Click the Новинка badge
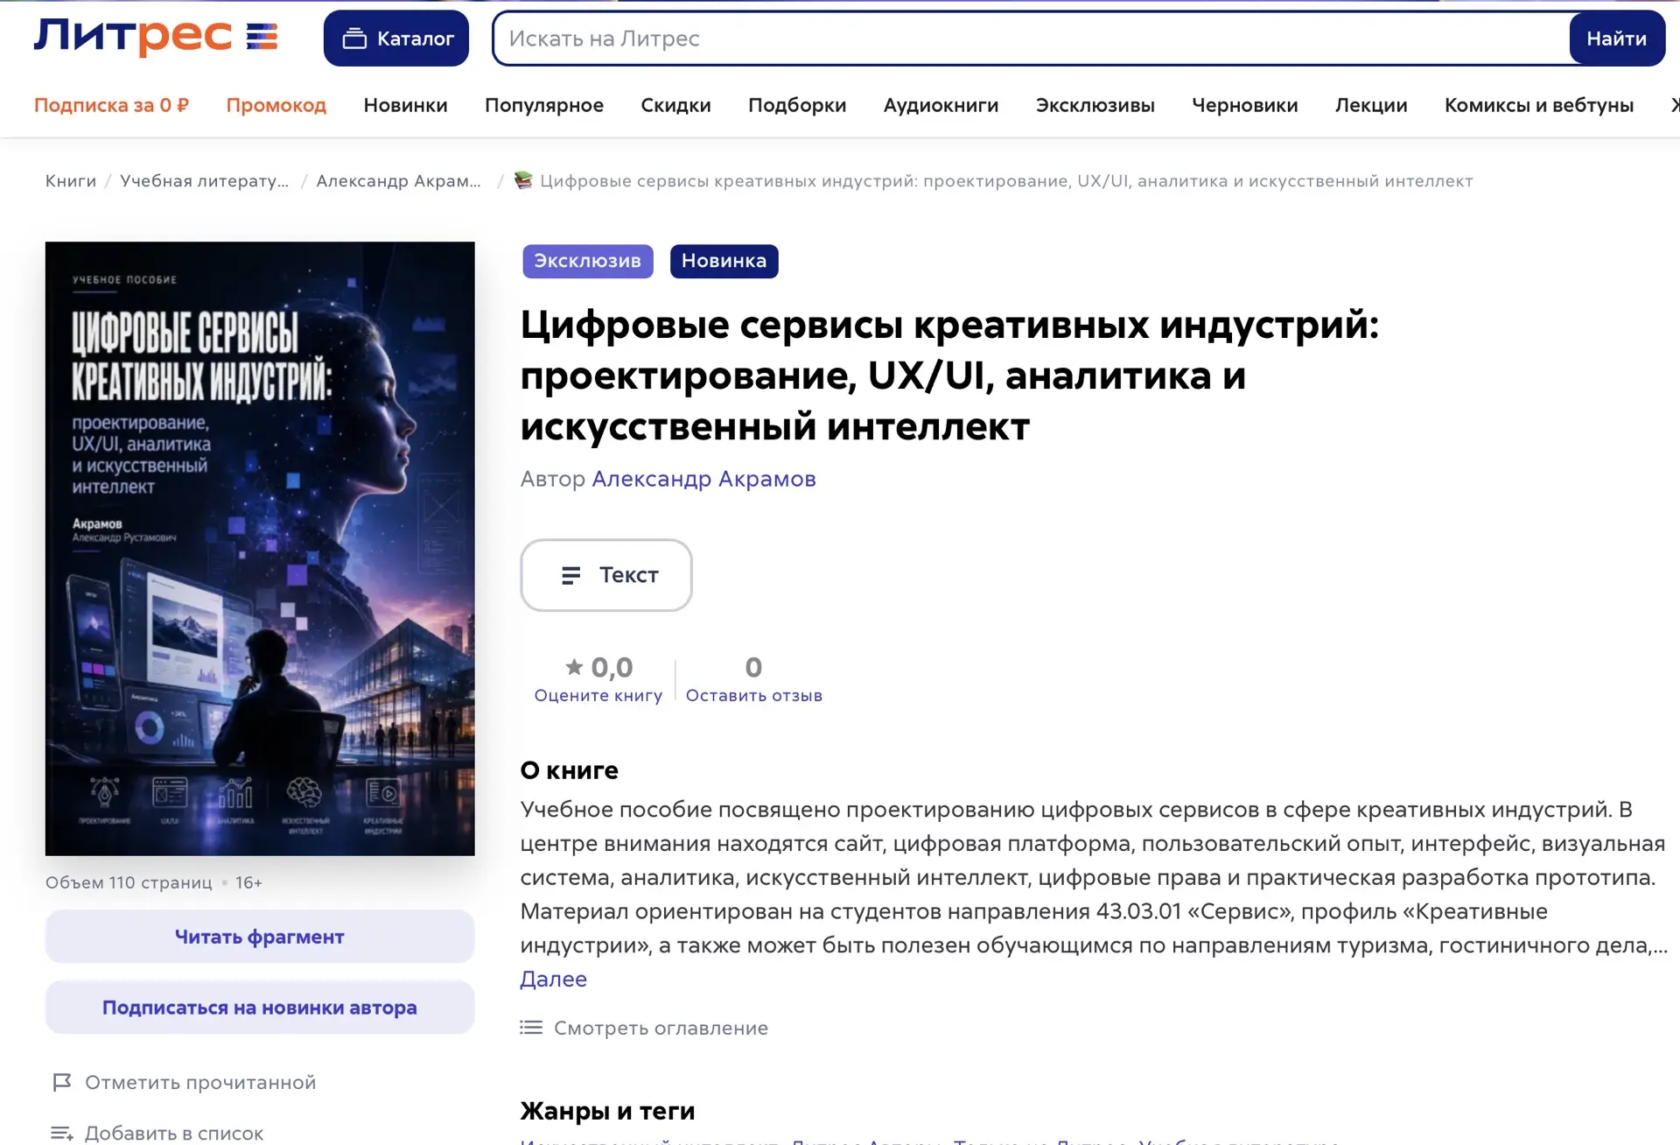This screenshot has height=1145, width=1680. (724, 261)
